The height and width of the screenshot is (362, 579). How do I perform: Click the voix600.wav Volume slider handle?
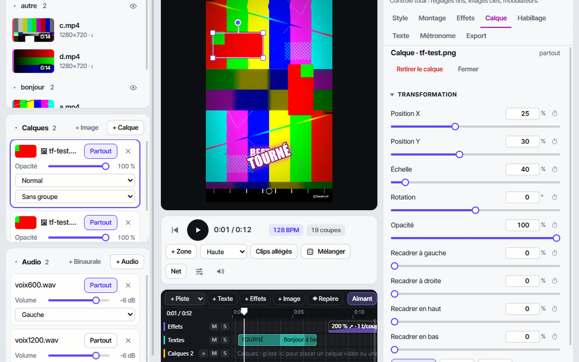tap(96, 300)
